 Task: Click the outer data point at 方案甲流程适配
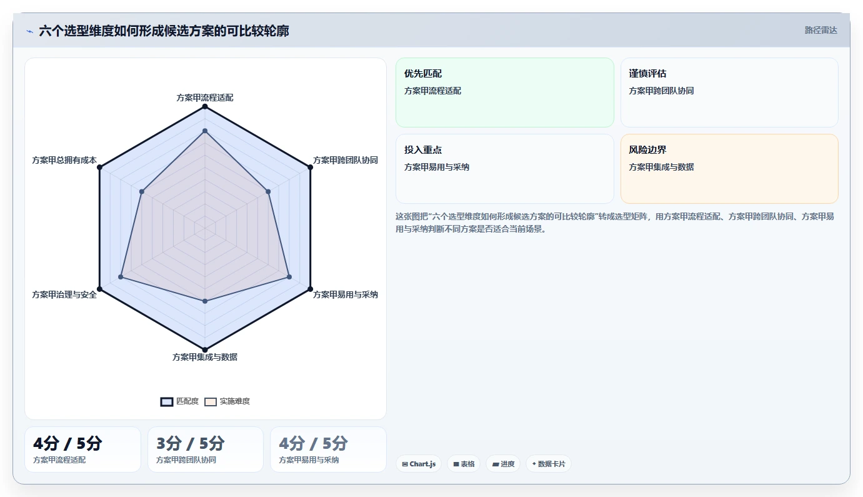(x=204, y=106)
